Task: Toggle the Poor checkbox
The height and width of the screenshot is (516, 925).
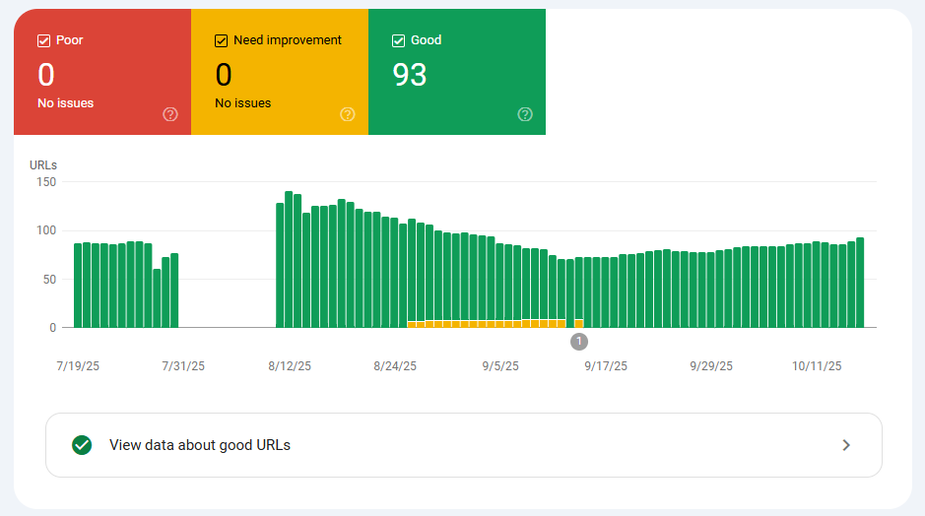Action: [43, 40]
